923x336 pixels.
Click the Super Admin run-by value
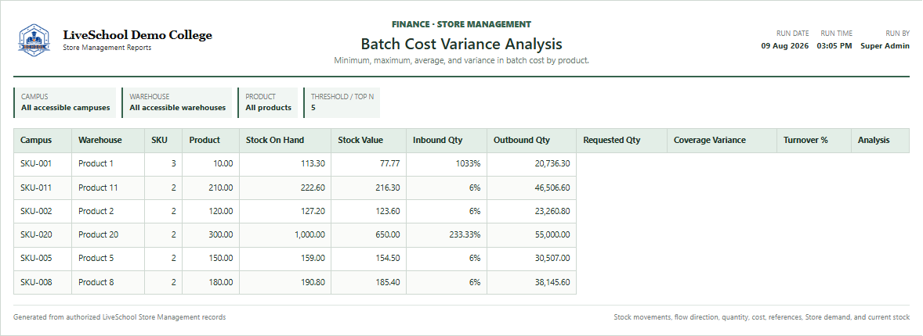[x=885, y=46]
